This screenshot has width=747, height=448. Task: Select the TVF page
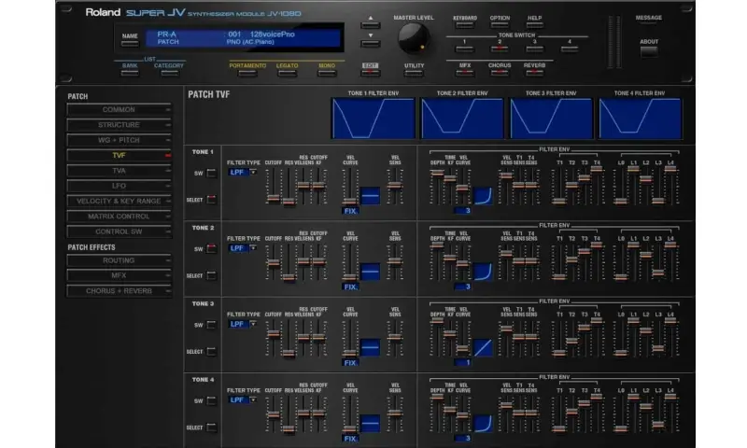click(119, 155)
